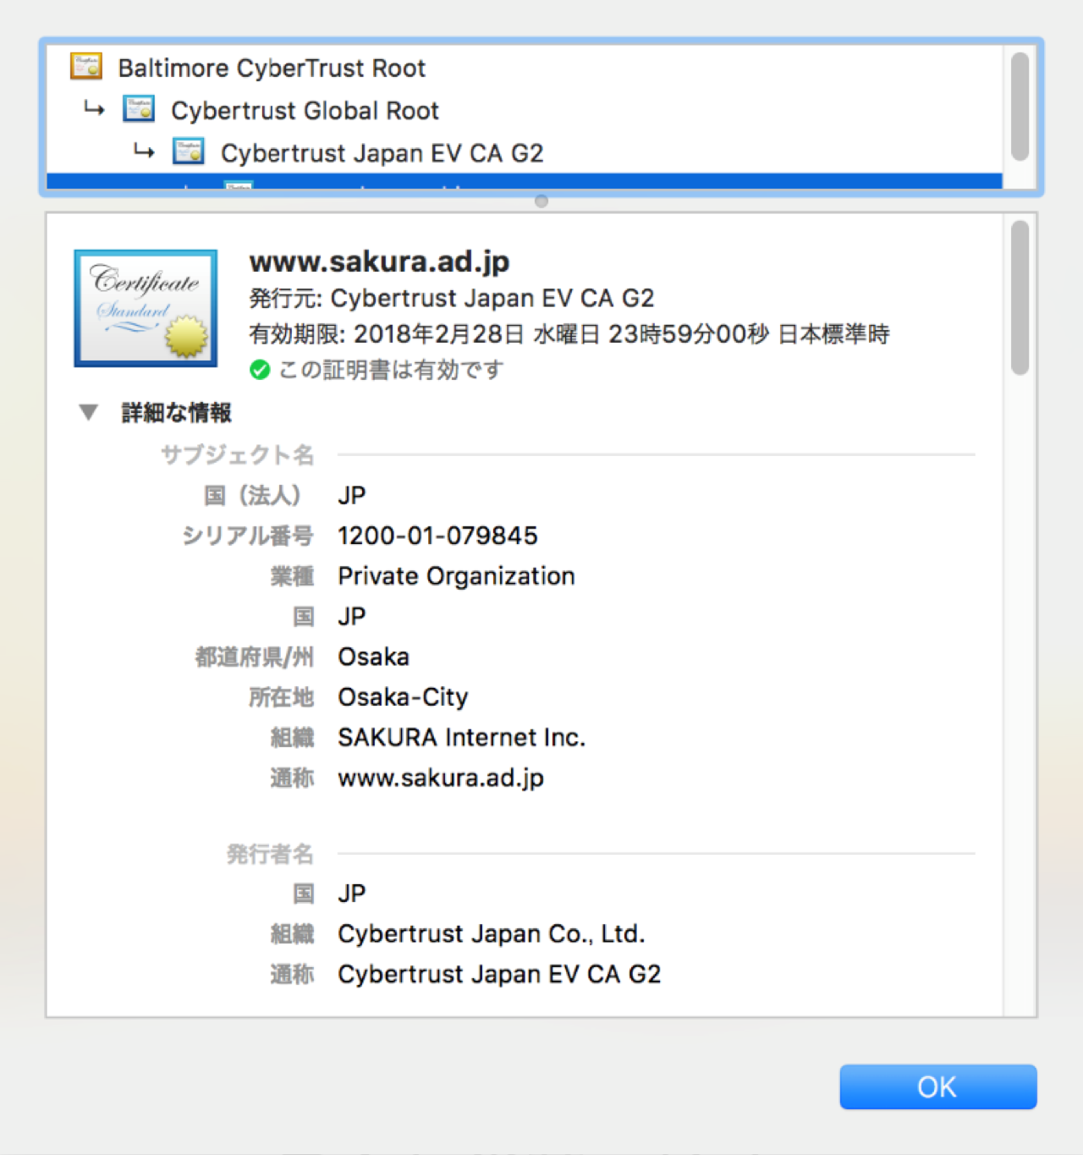Viewport: 1083px width, 1155px height.
Task: Click the green valid-certificate checkmark icon
Action: (260, 370)
